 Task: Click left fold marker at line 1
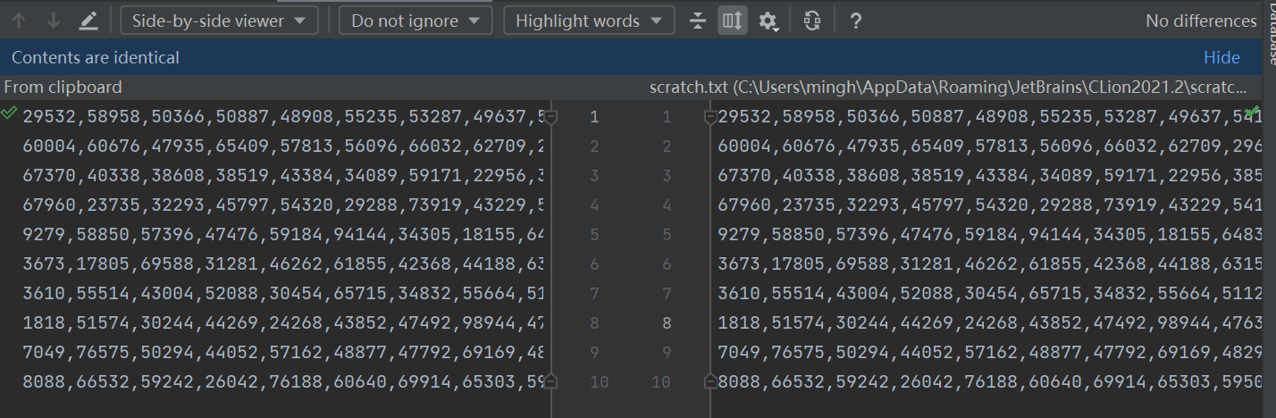[x=551, y=117]
